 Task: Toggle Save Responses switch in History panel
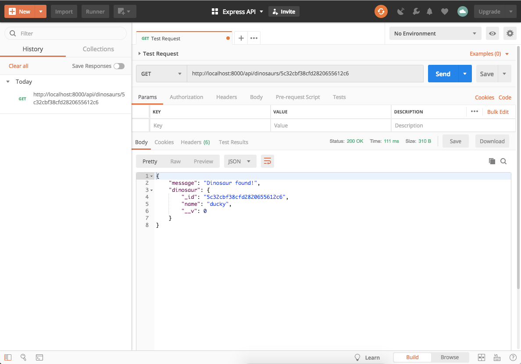pos(119,66)
